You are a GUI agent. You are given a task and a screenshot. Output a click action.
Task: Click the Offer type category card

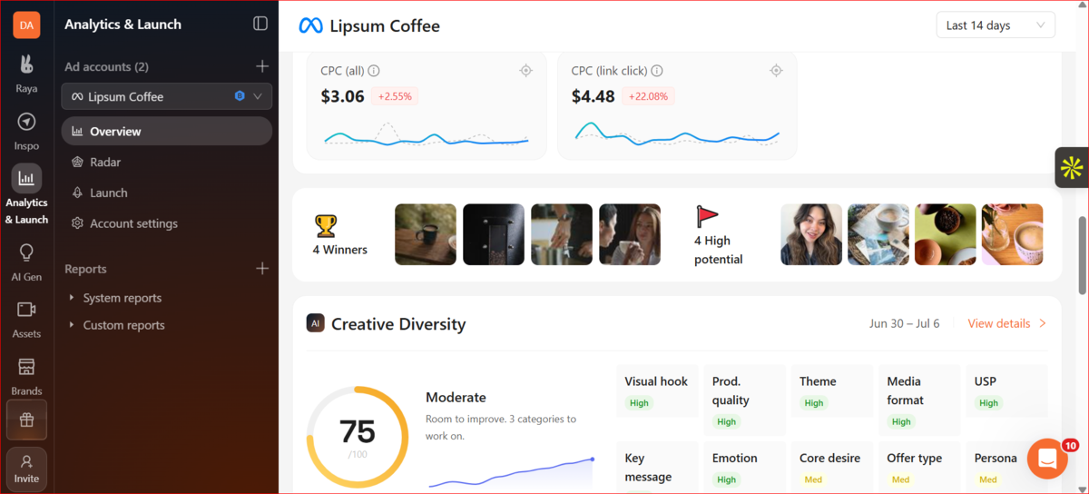point(919,468)
